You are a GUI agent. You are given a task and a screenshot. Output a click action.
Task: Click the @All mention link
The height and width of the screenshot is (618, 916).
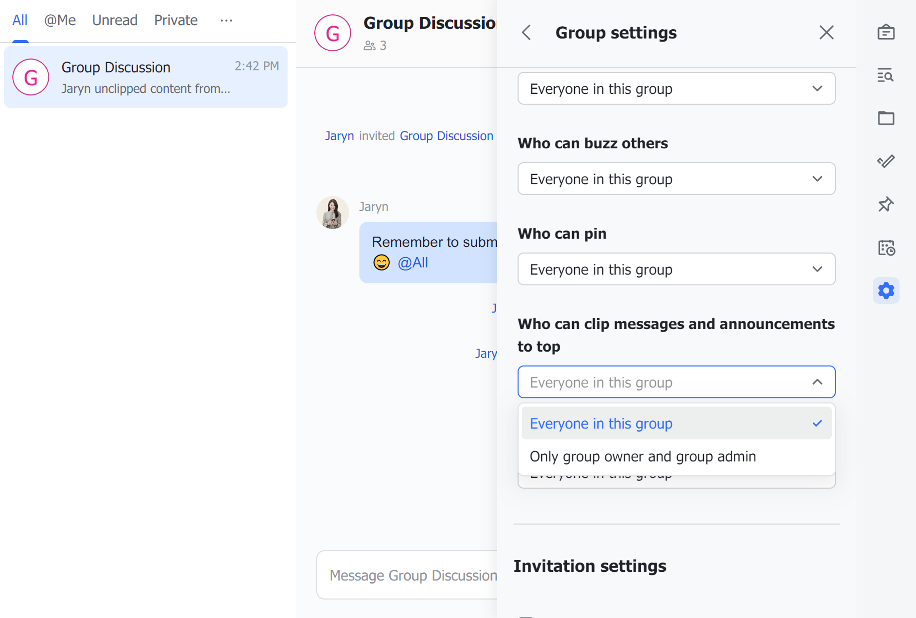413,262
